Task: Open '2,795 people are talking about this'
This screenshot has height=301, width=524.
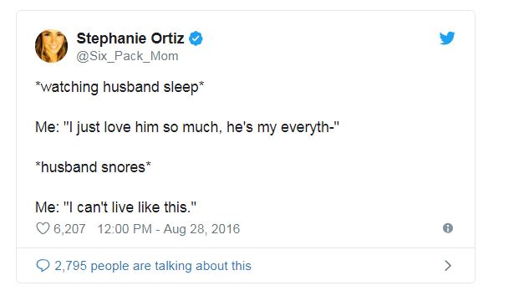Action: click(153, 266)
